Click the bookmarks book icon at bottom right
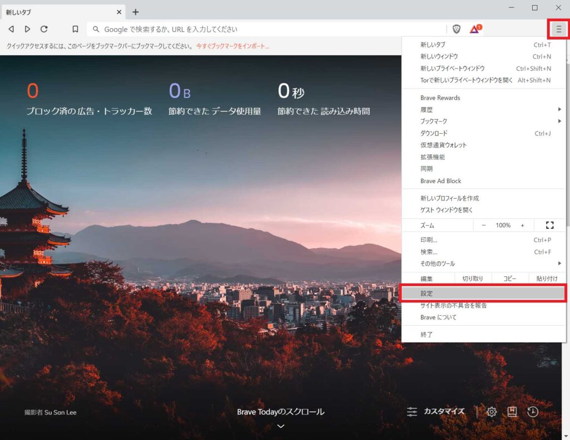The height and width of the screenshot is (440, 570). (512, 412)
